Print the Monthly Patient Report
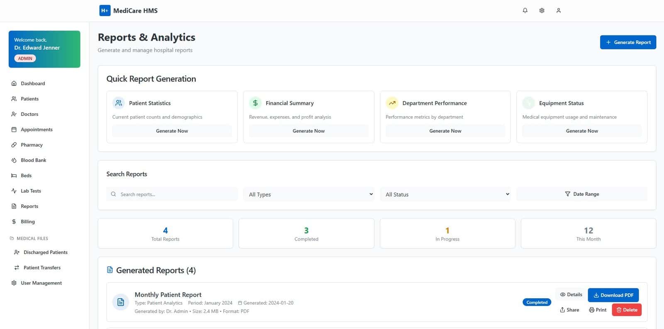Image resolution: width=664 pixels, height=329 pixels. [x=598, y=310]
